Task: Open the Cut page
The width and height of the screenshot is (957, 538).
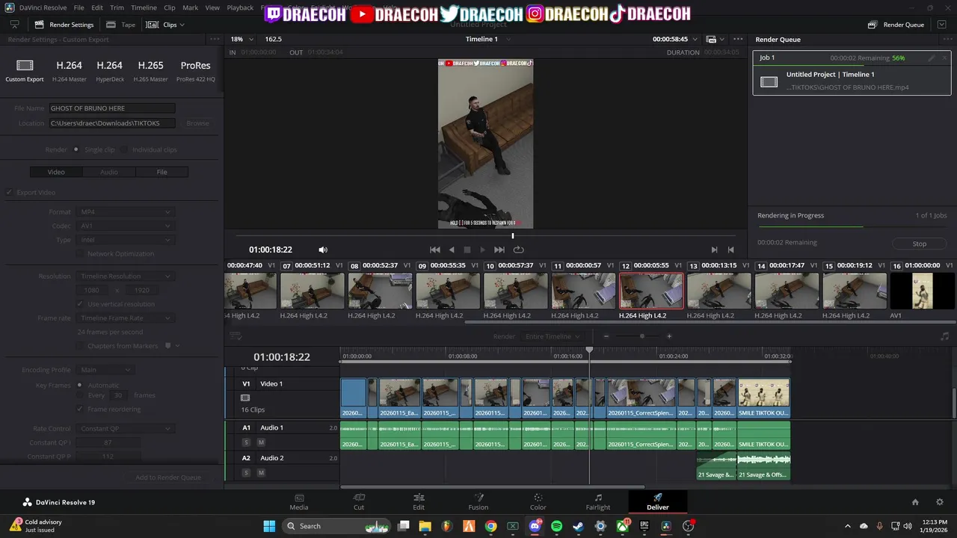Action: [x=359, y=501]
